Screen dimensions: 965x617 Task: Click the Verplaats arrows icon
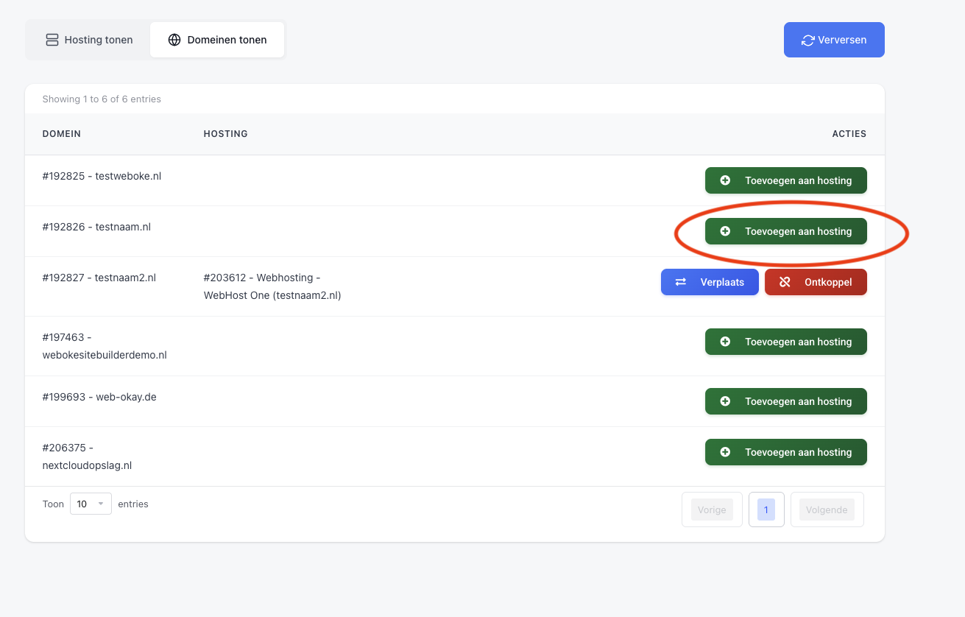coord(681,282)
